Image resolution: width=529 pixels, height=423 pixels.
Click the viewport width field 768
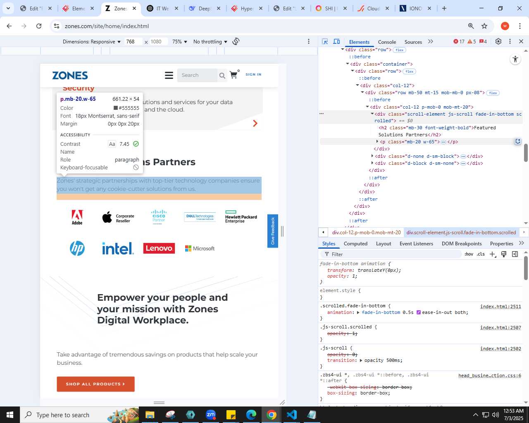coord(133,42)
